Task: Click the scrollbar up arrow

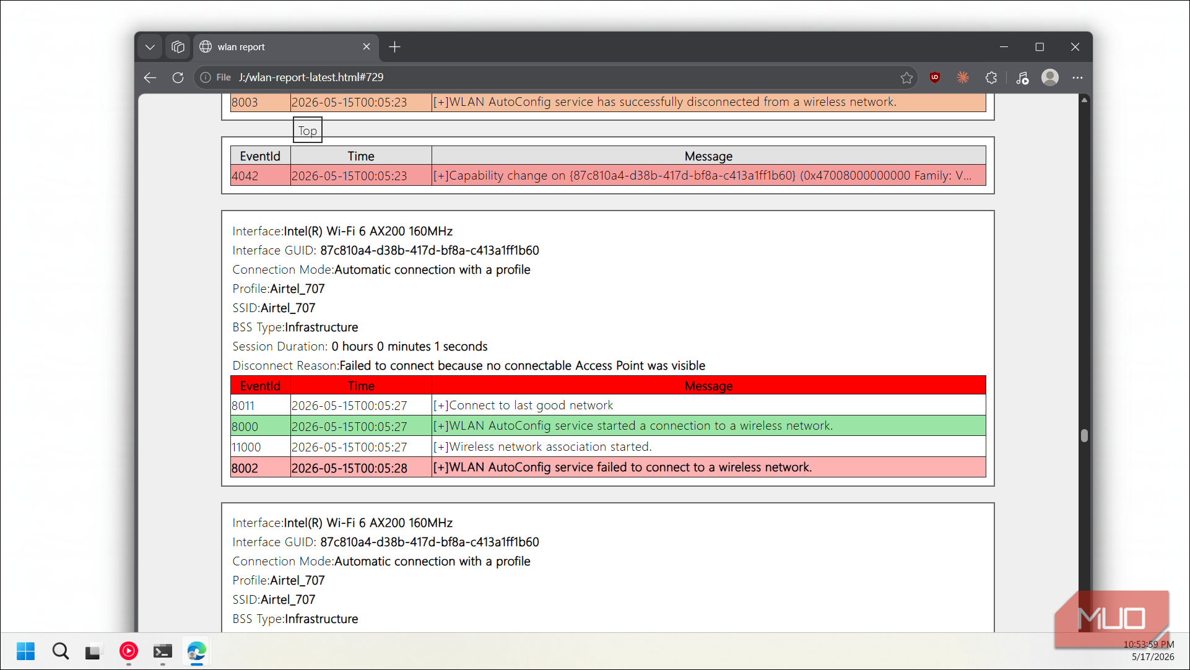Action: [1084, 100]
